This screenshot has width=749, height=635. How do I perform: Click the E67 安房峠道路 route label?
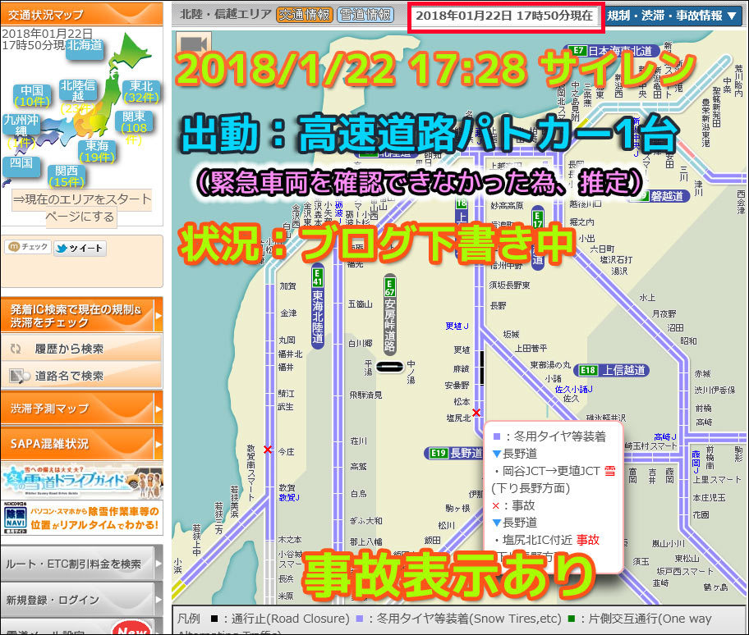coord(390,314)
